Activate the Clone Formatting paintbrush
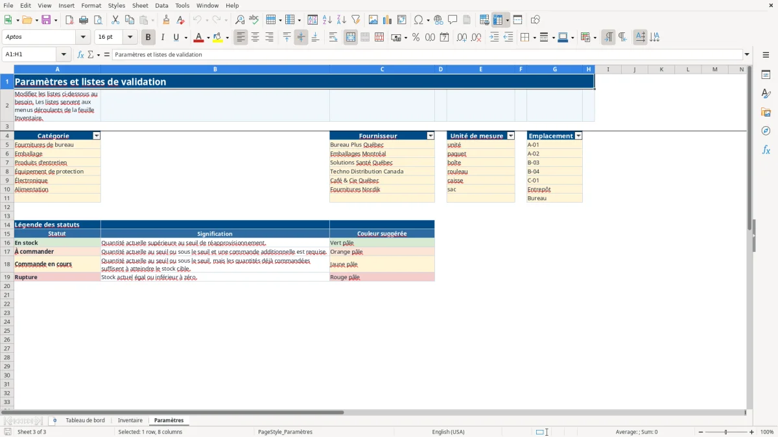The width and height of the screenshot is (778, 437). point(167,20)
